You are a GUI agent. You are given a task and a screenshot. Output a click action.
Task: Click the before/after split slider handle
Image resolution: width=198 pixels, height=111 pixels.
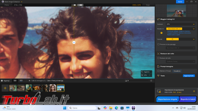click(74, 43)
